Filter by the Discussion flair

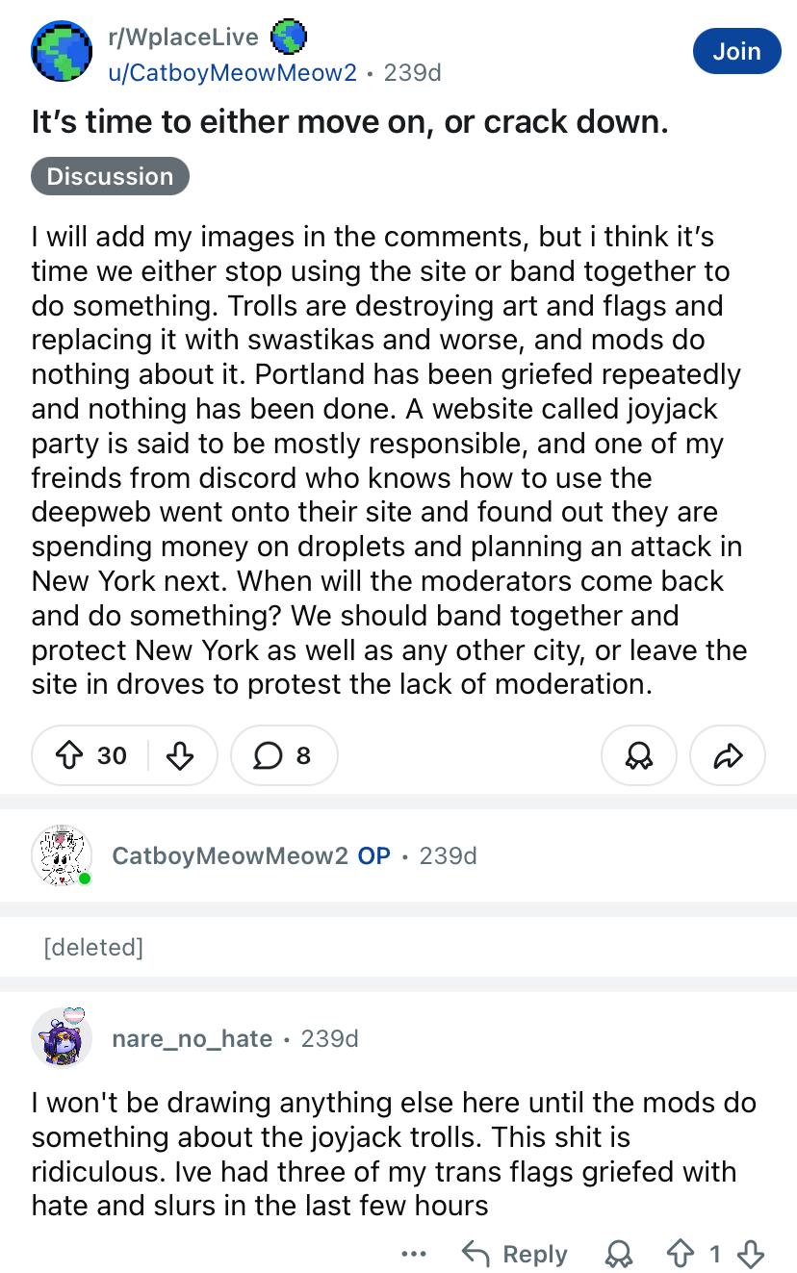(110, 176)
